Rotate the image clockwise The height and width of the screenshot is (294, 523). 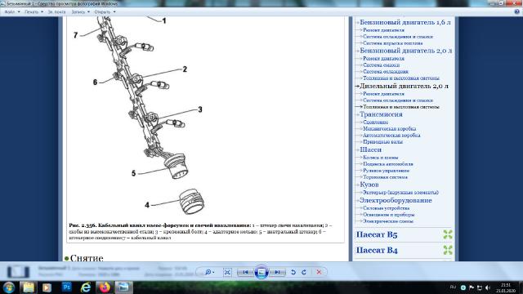304,272
